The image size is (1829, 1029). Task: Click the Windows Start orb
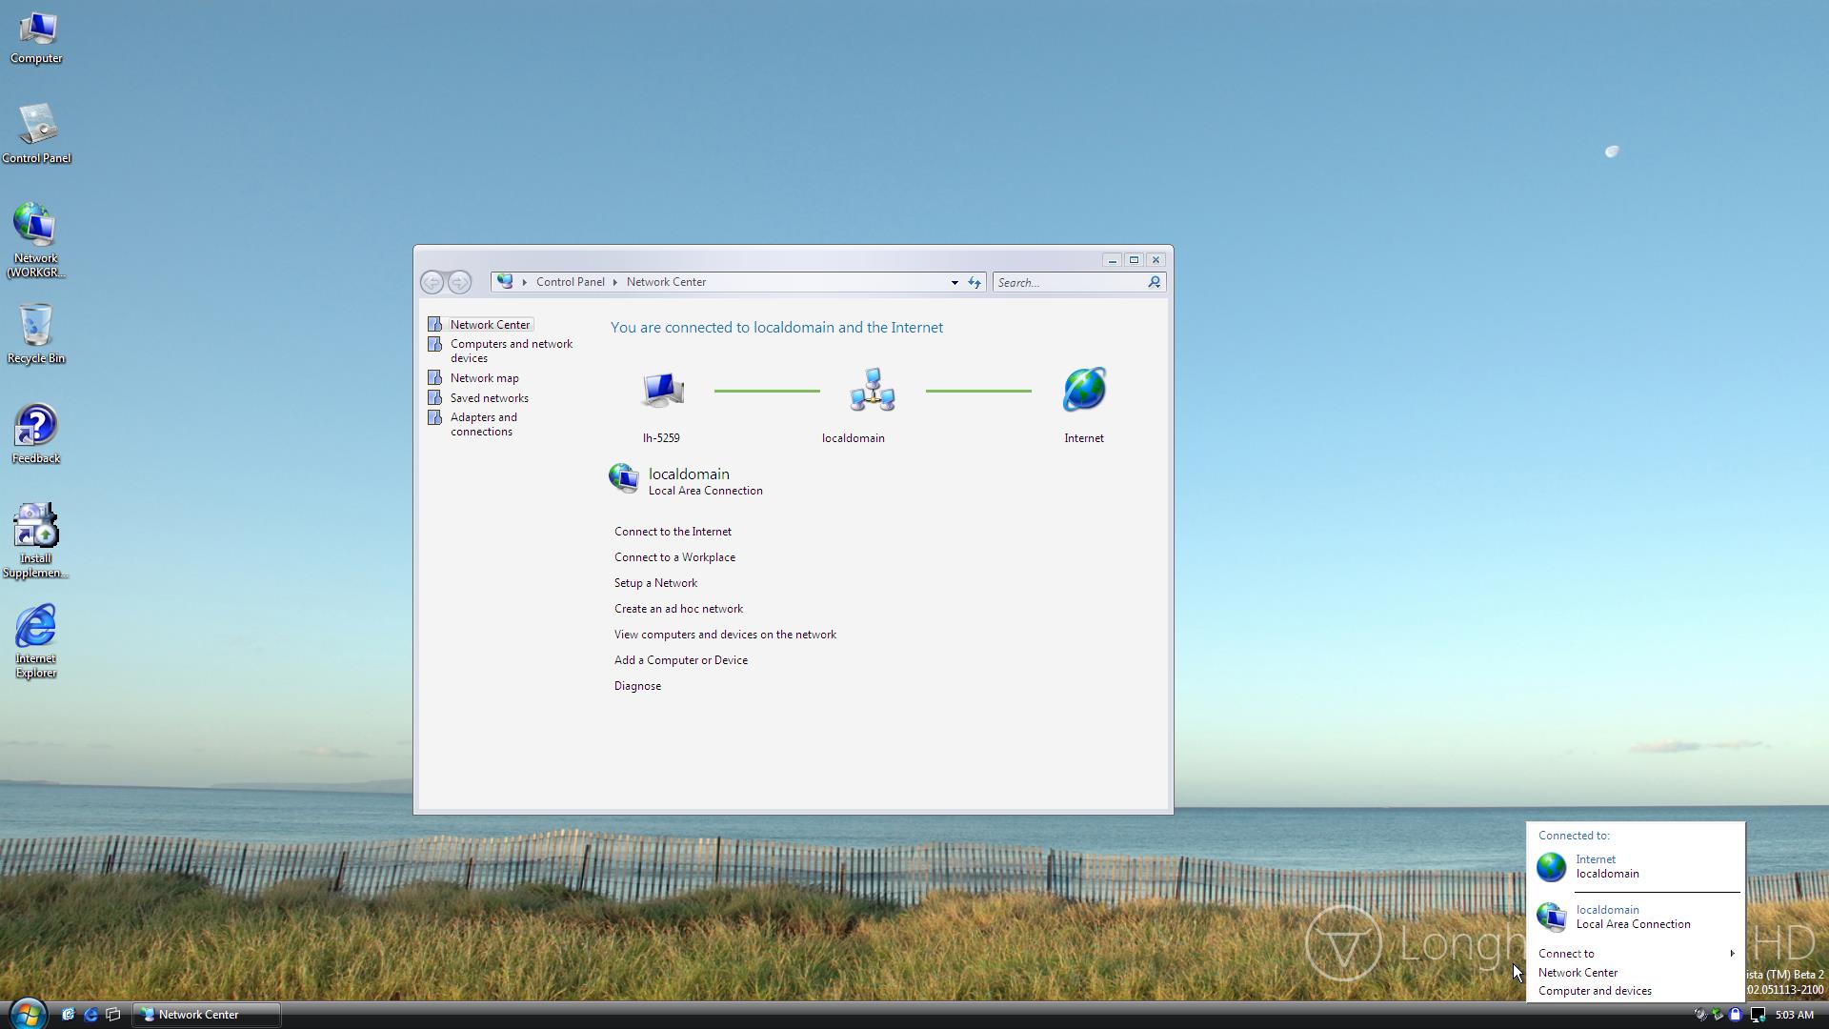[x=28, y=1014]
